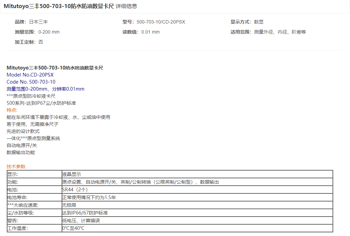
Task: Click the 测量范围 value 0-200 mm in specs
Action: click(49, 32)
